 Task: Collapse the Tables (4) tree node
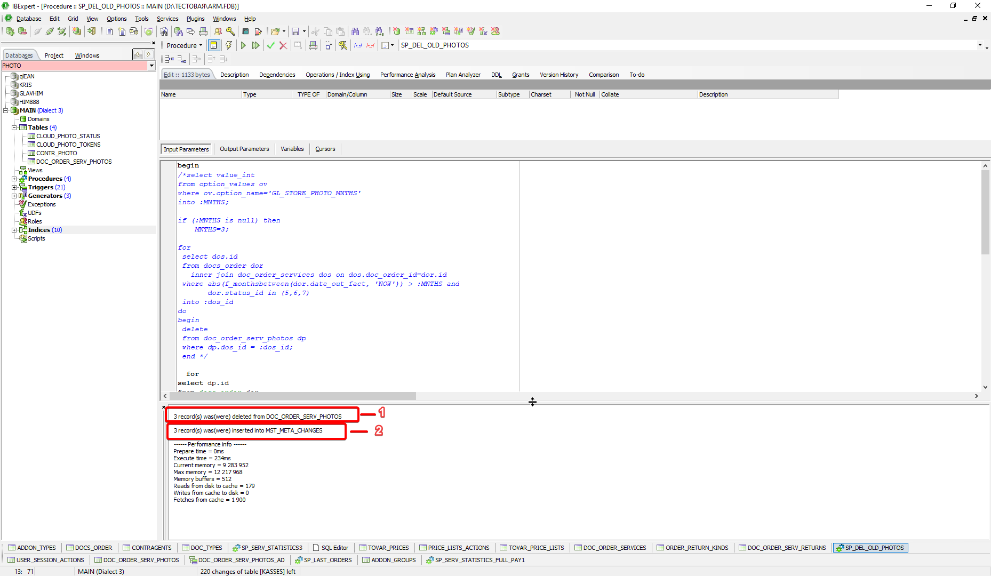(14, 127)
